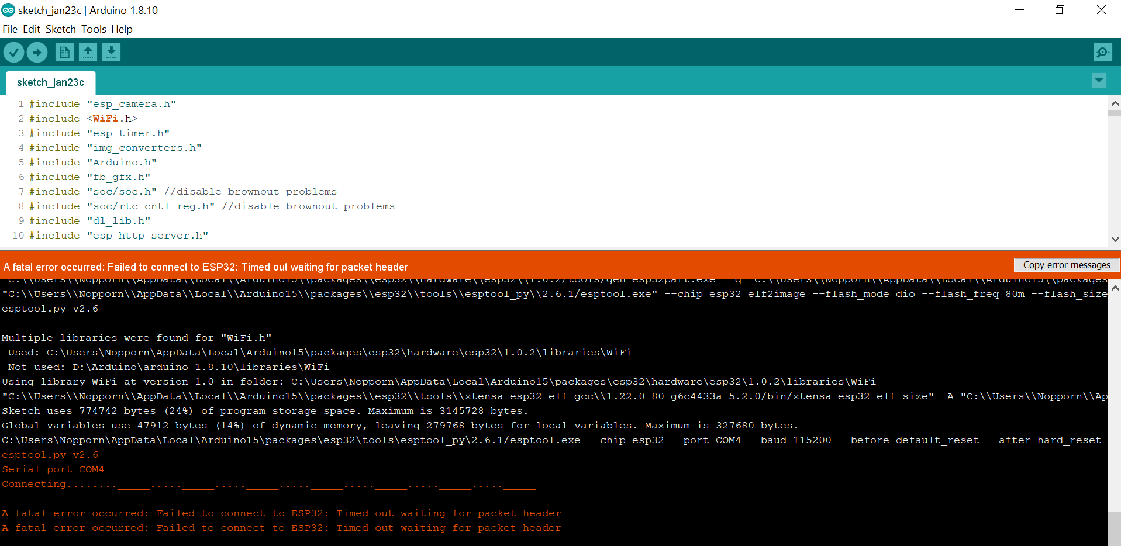
Task: Select the sketch_jan23c tab
Action: pyautogui.click(x=50, y=82)
